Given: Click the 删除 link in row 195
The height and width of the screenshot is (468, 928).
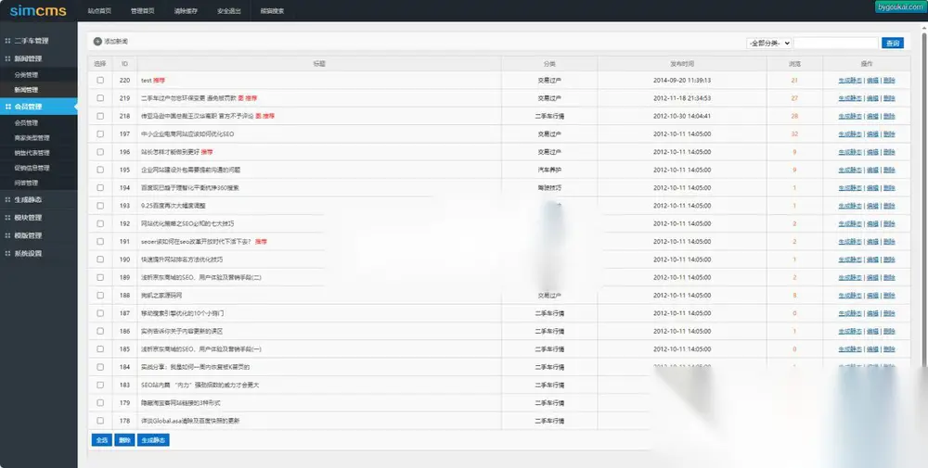Looking at the screenshot, I should [889, 171].
